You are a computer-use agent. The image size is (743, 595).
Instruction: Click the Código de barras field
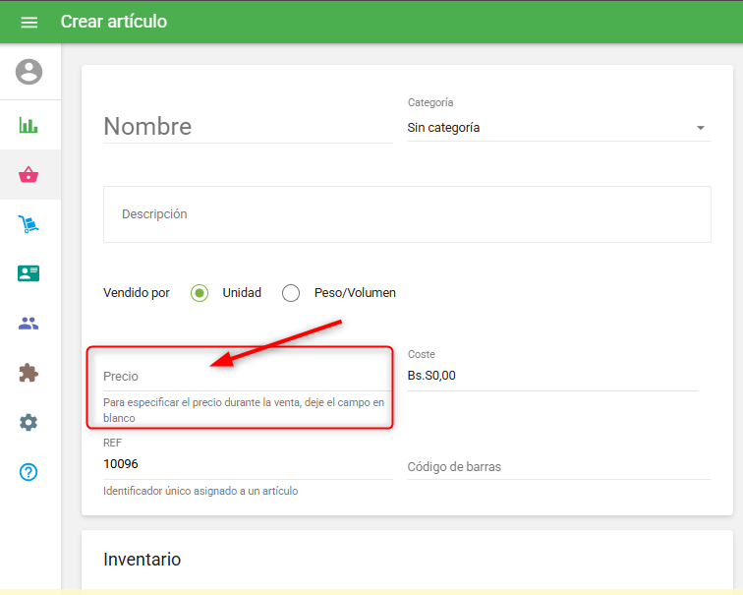click(x=557, y=466)
